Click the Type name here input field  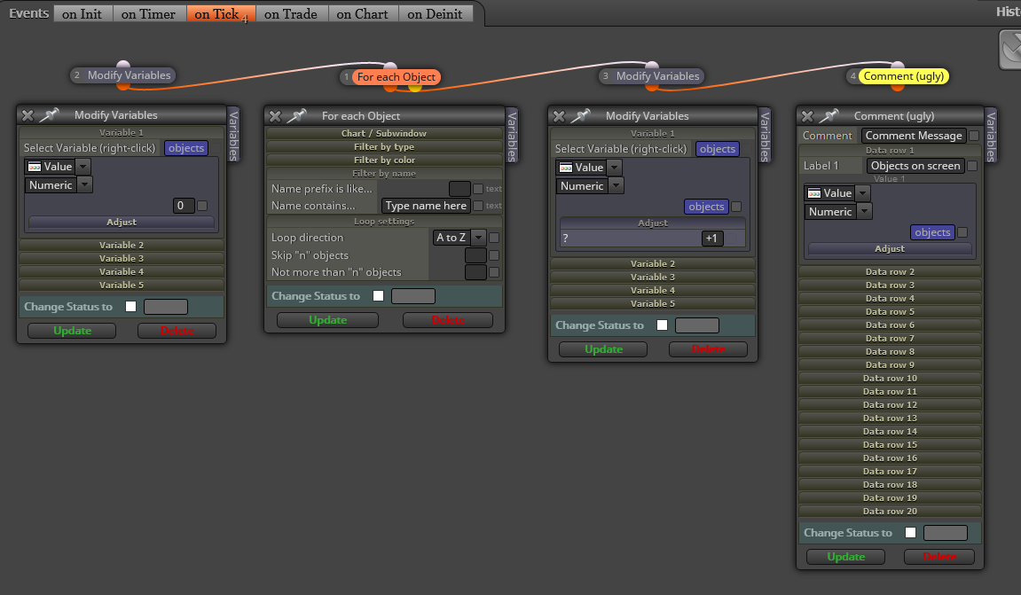pyautogui.click(x=426, y=206)
